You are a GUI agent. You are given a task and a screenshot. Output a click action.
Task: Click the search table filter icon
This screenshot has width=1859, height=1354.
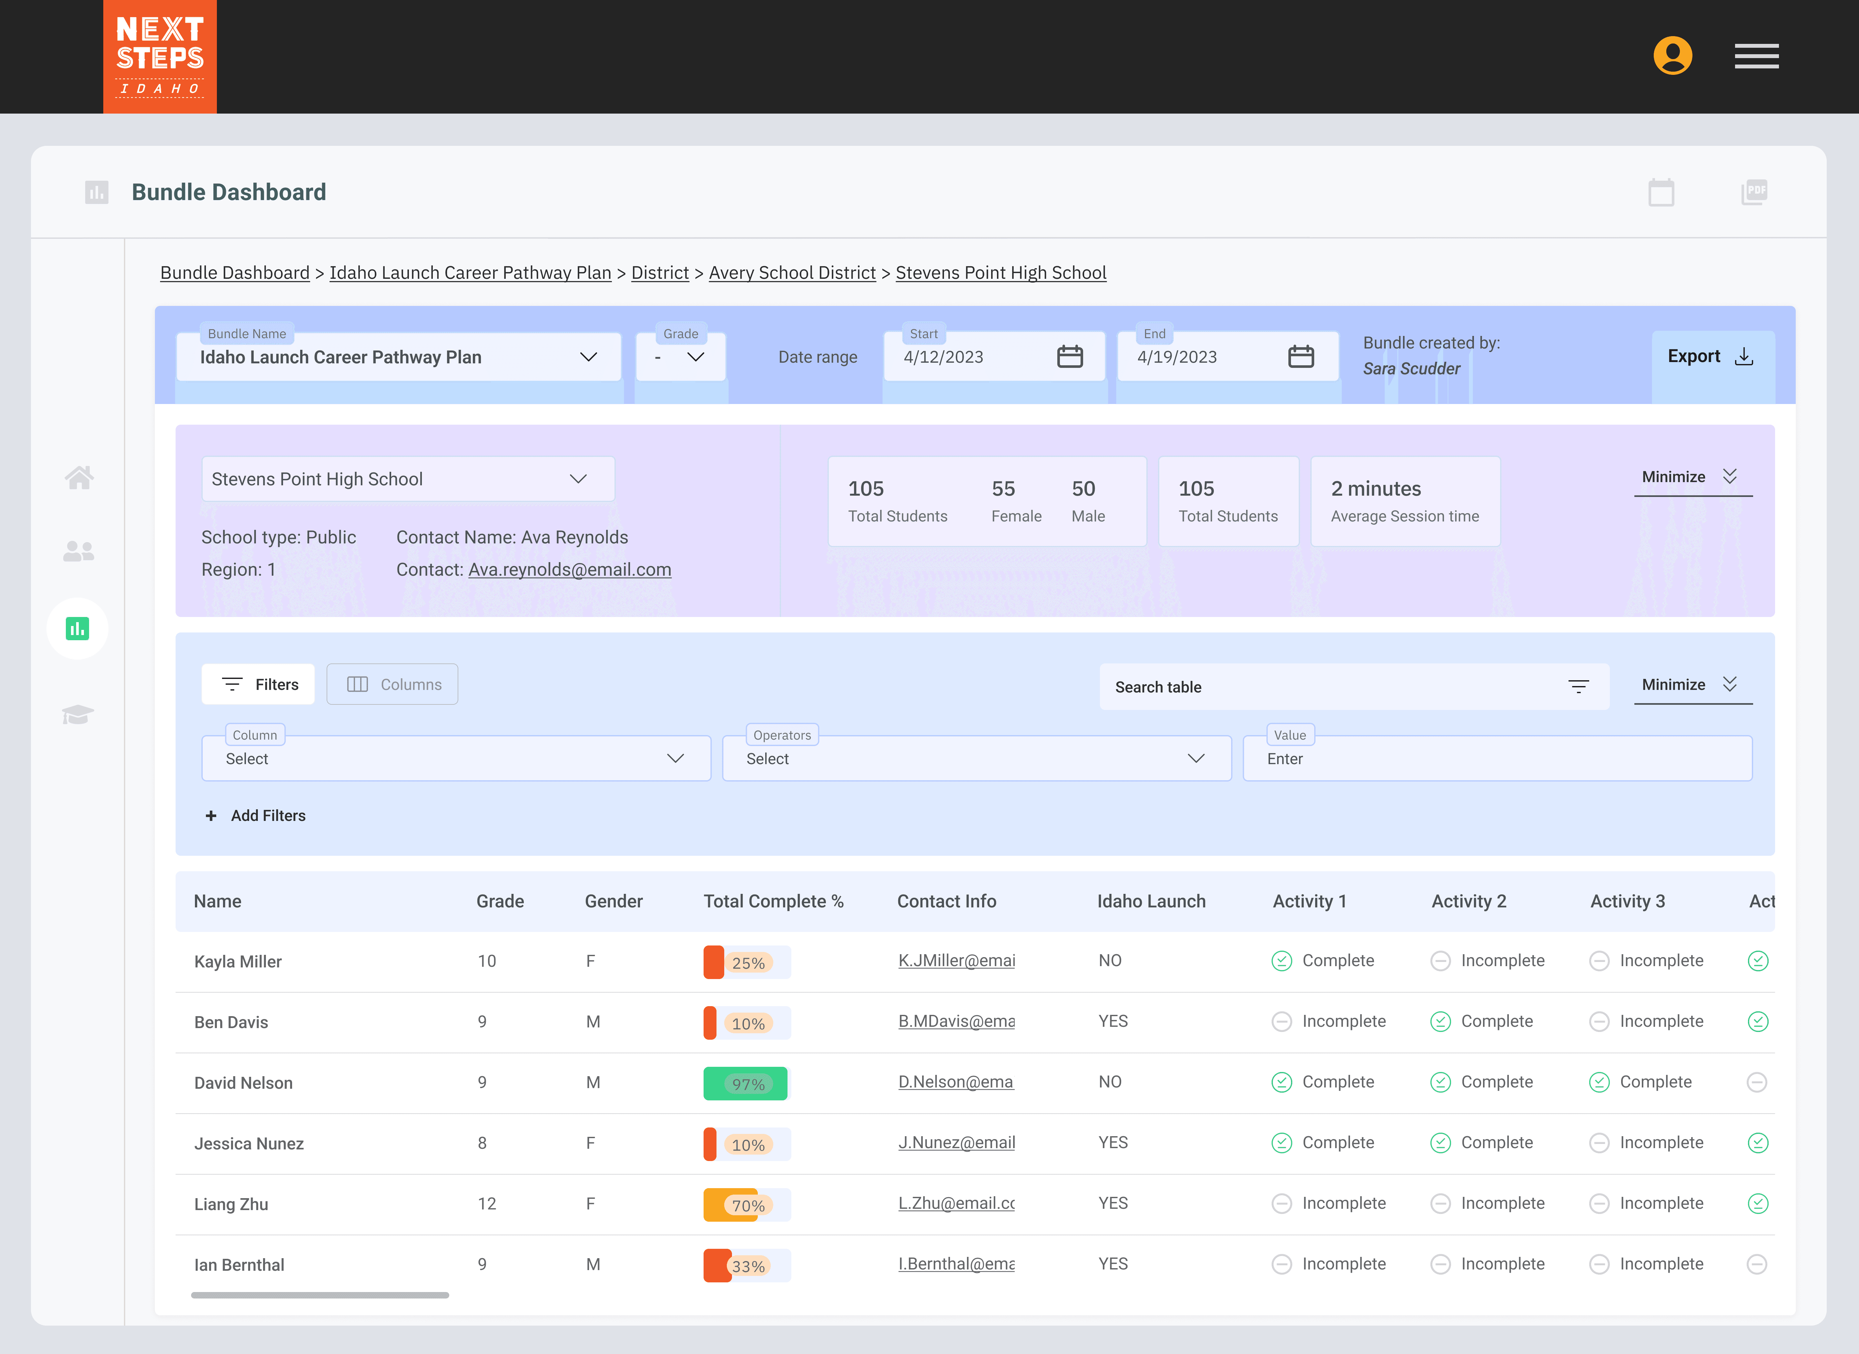point(1578,687)
